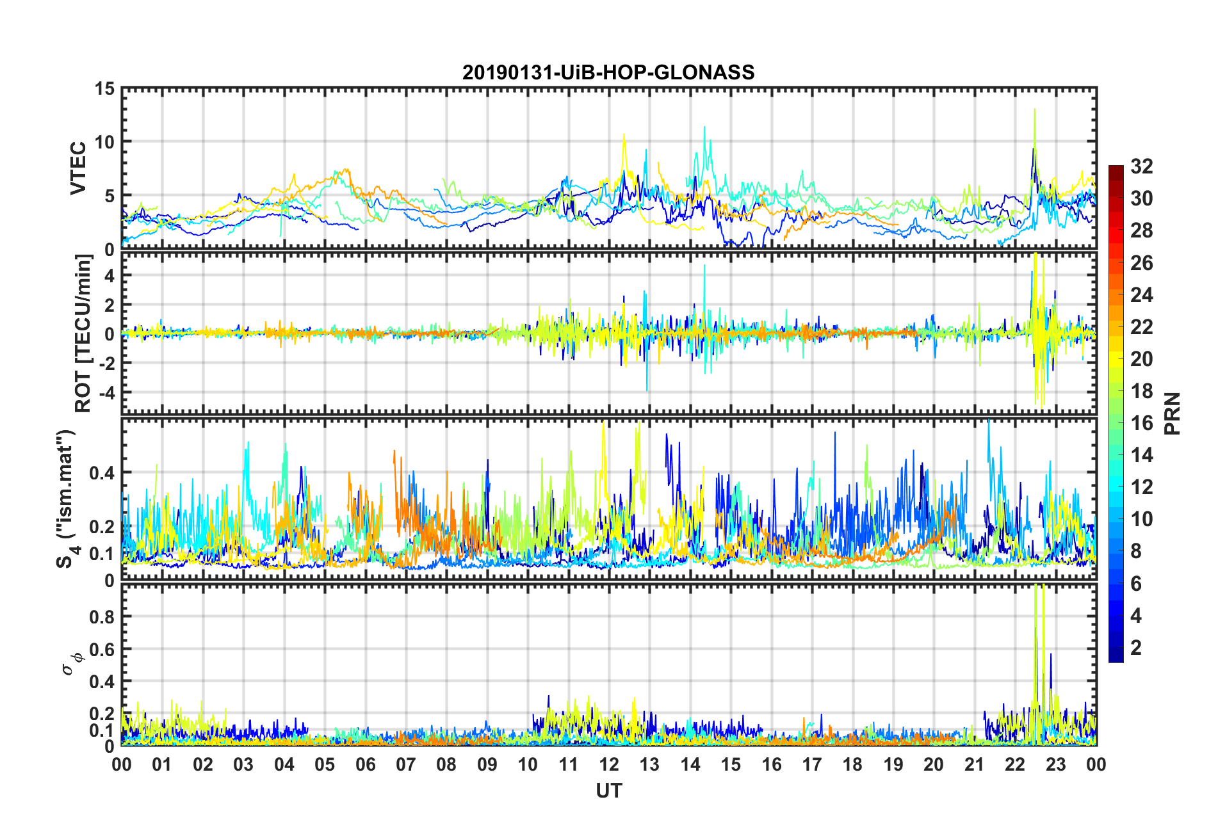The width and height of the screenshot is (1218, 827).
Task: Click x-axis tick label 22
Action: 1015,764
